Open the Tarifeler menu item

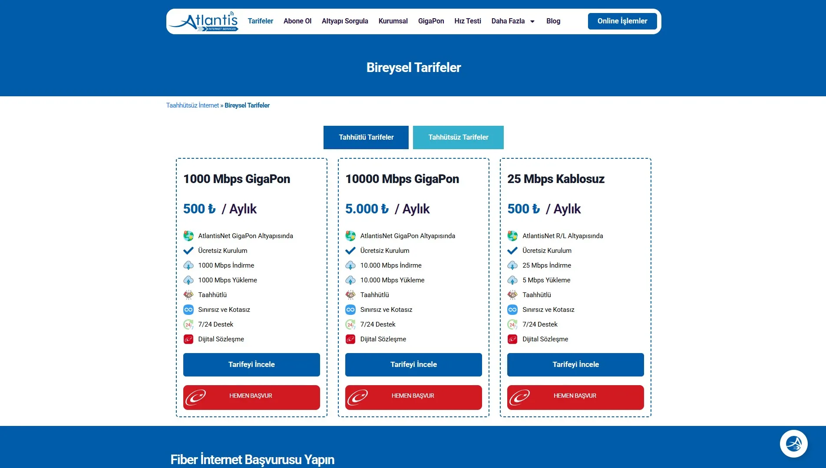(x=260, y=21)
